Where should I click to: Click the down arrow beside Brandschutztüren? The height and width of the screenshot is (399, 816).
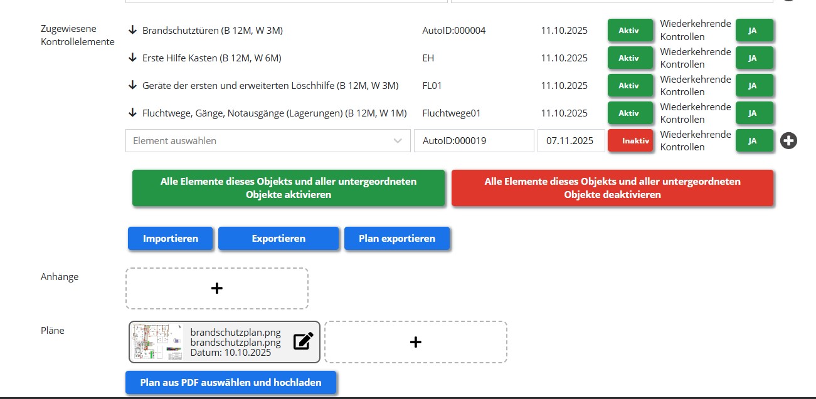[x=132, y=30]
